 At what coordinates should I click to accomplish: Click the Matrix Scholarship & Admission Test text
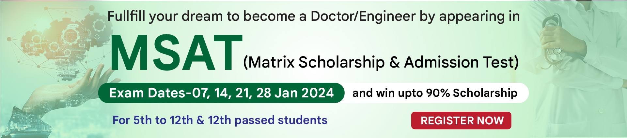pyautogui.click(x=381, y=62)
